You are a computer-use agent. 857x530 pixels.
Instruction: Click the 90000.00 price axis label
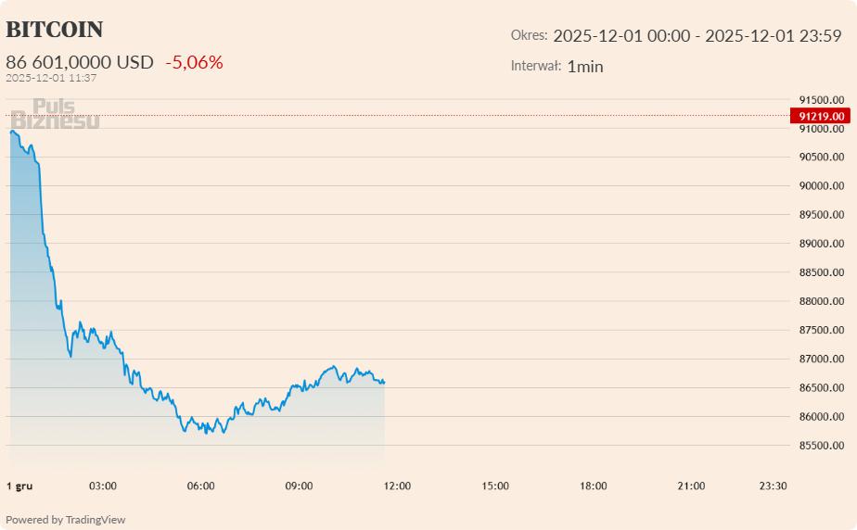coord(822,186)
